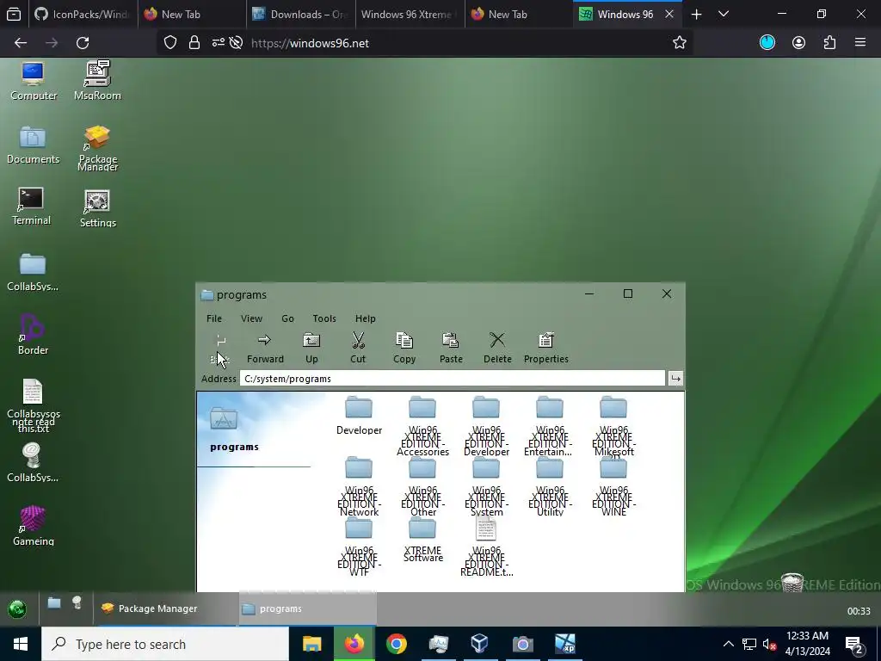
Task: Select the XTREME Software folder
Action: coord(422,540)
